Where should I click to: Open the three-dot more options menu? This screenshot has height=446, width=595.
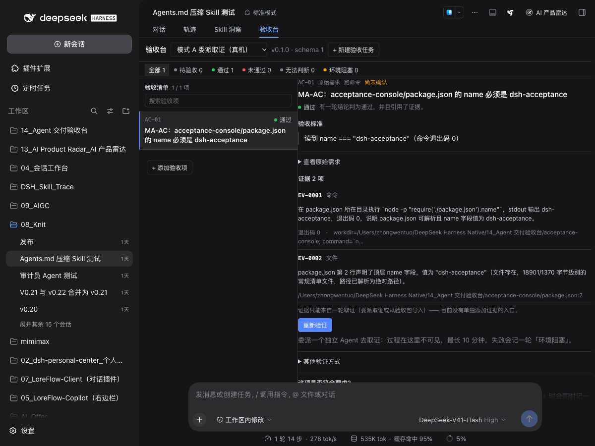click(475, 12)
